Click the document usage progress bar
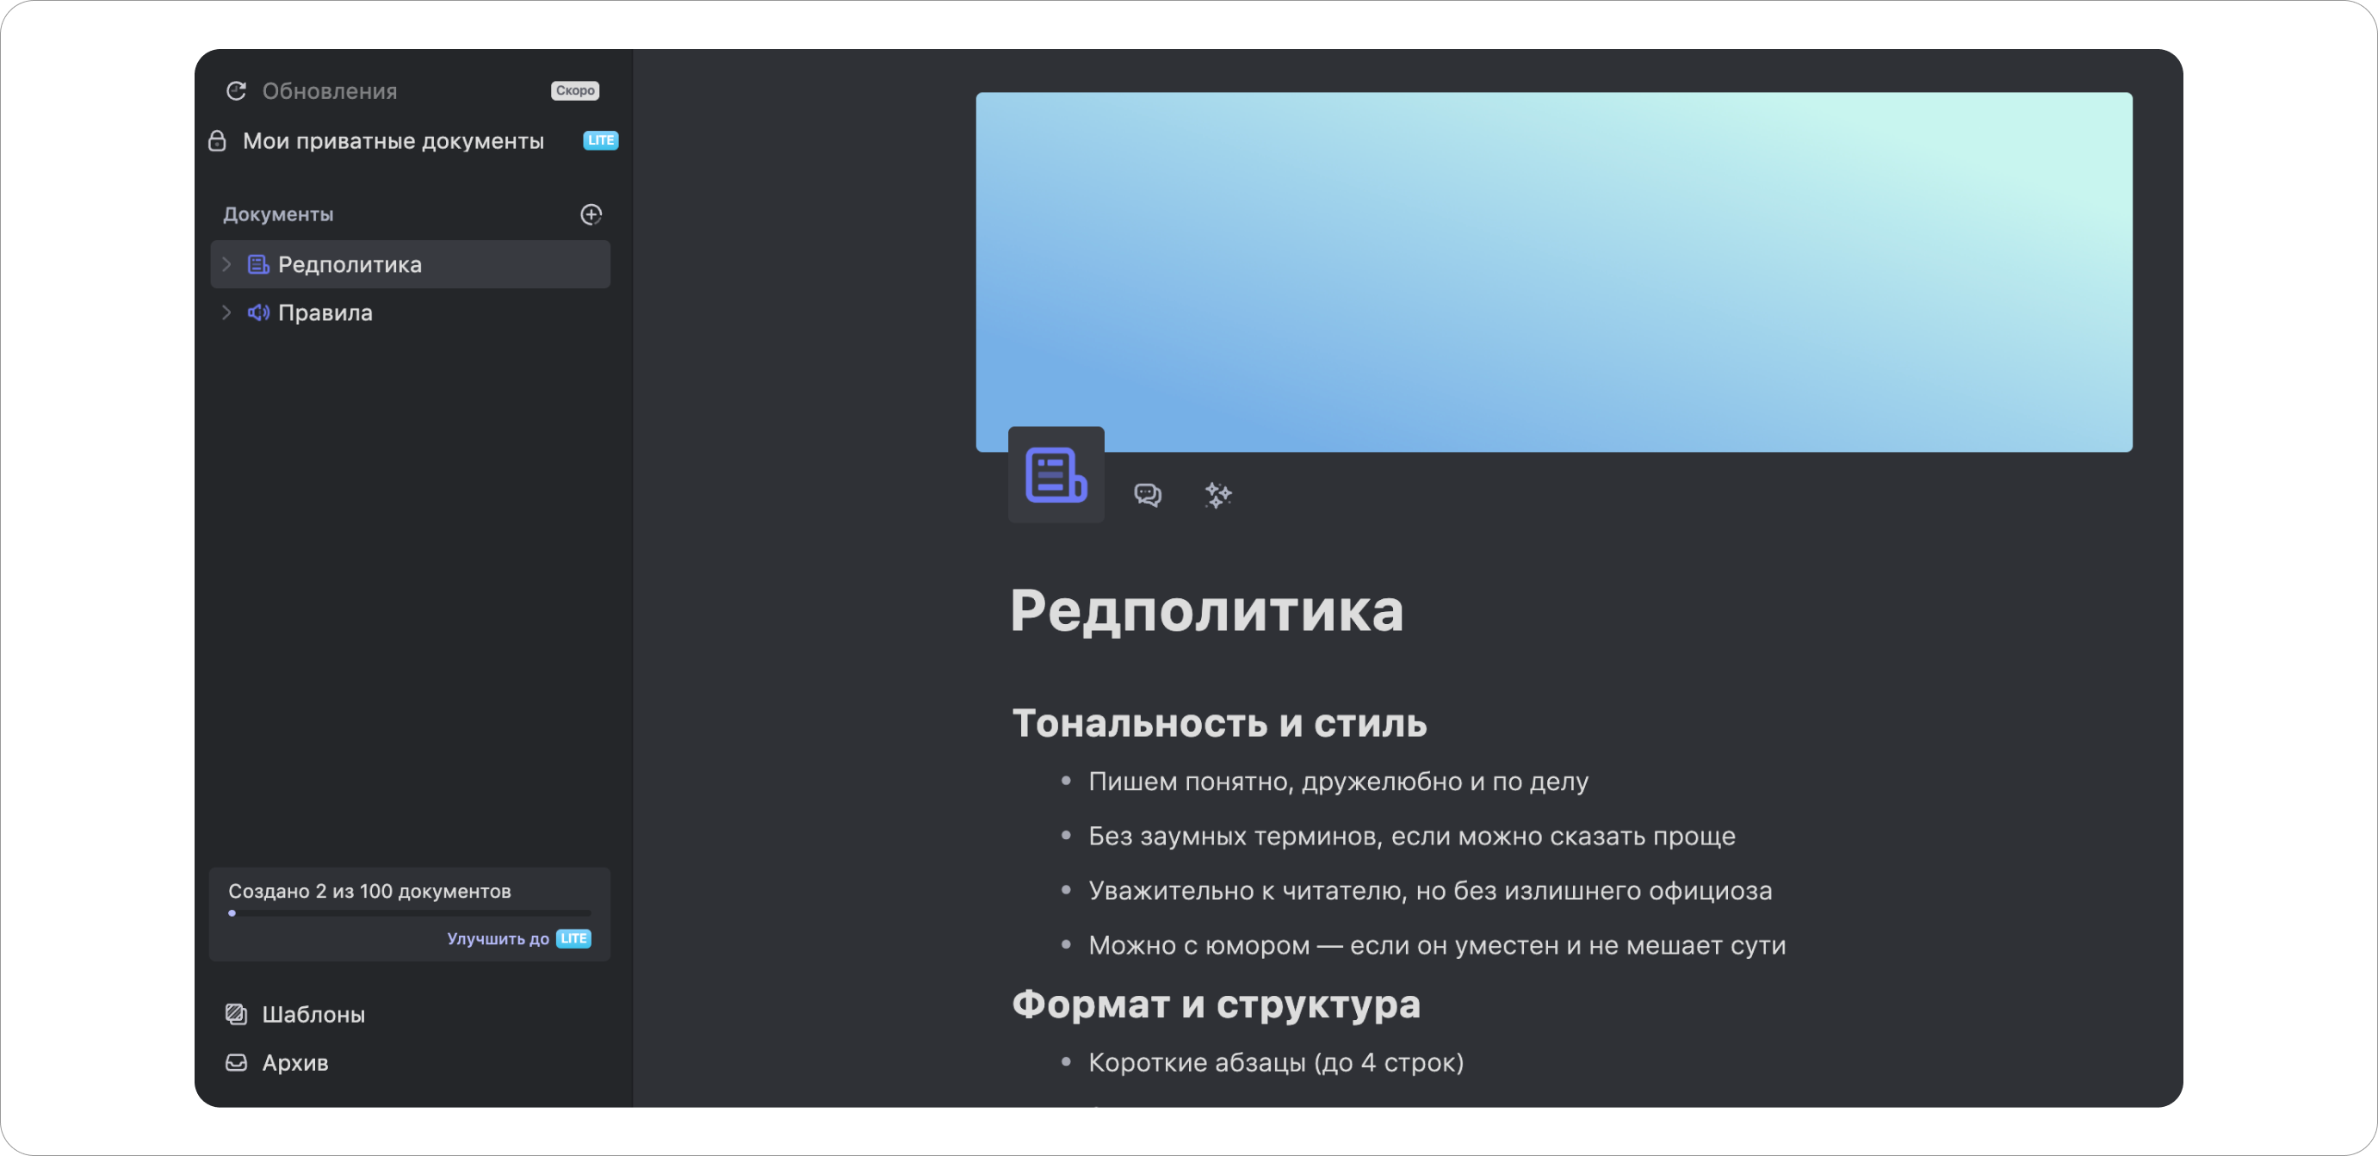 [409, 913]
